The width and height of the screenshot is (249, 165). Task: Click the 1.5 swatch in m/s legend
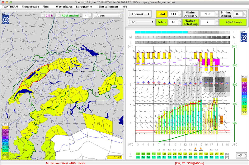(244, 103)
